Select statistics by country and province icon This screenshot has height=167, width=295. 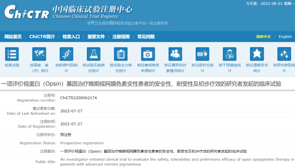[39, 54]
